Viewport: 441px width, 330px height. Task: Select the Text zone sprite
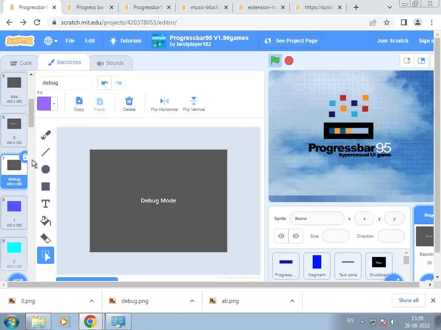pyautogui.click(x=348, y=266)
